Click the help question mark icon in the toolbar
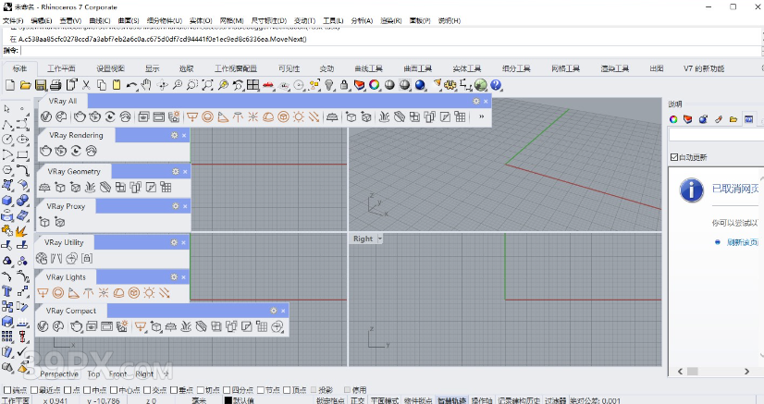This screenshot has width=764, height=404. pos(496,86)
